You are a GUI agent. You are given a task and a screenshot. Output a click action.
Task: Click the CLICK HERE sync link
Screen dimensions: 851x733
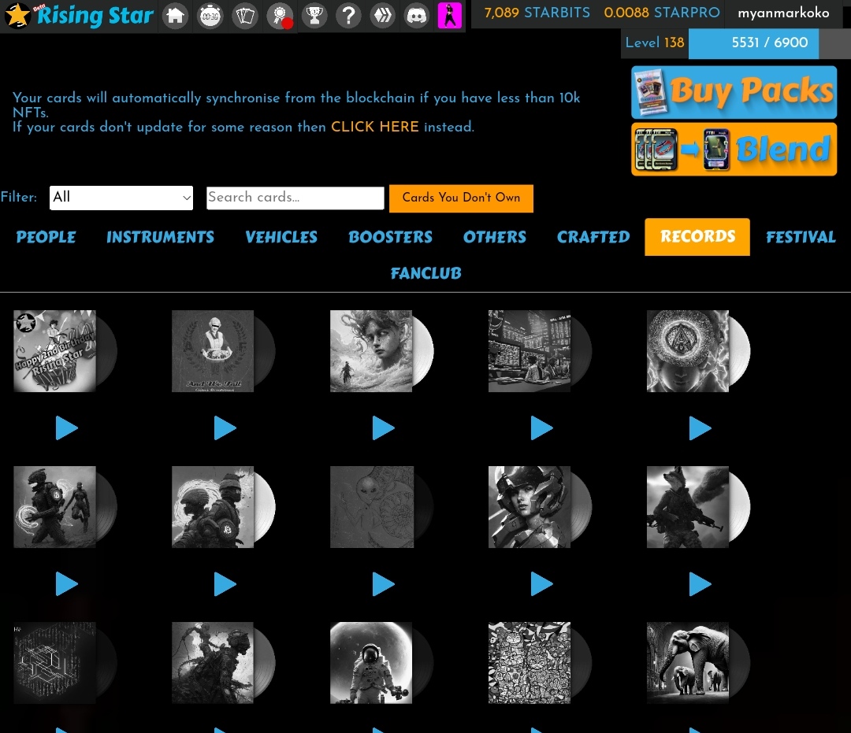(x=375, y=127)
